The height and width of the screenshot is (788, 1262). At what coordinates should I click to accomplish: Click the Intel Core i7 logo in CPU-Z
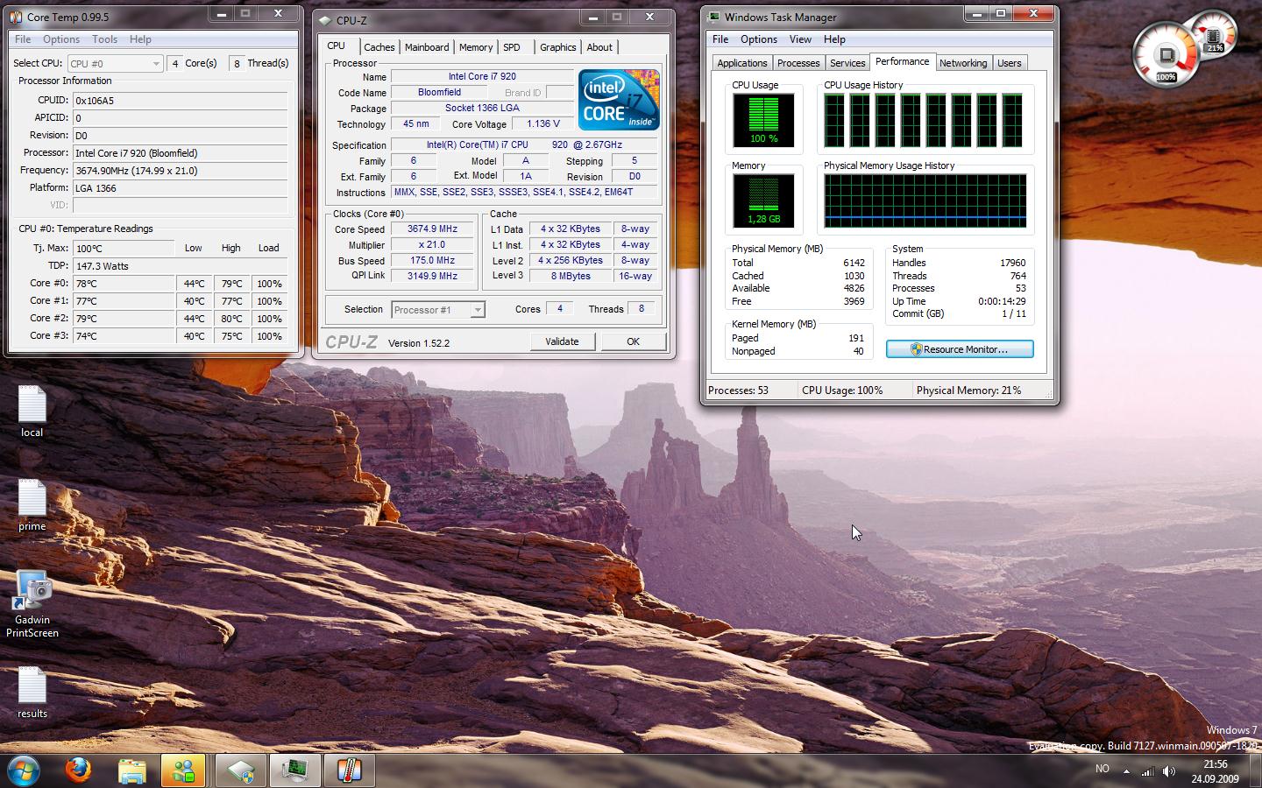pyautogui.click(x=619, y=100)
